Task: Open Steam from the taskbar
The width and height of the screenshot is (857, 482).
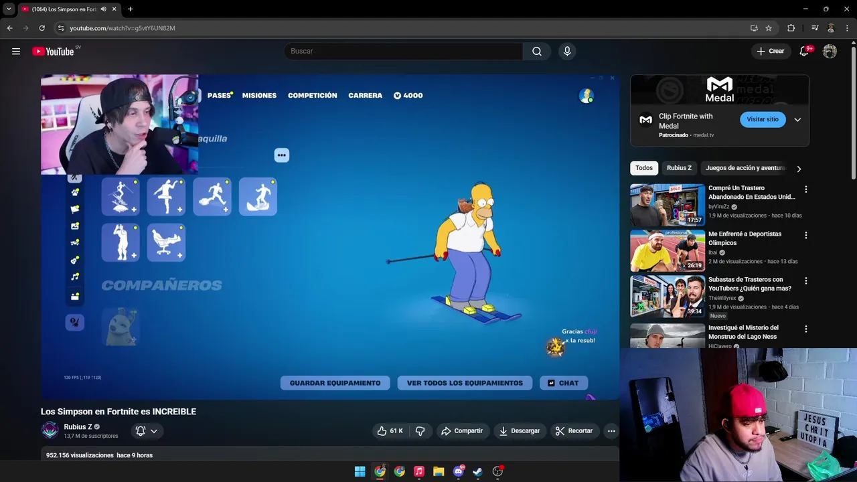Action: point(477,471)
